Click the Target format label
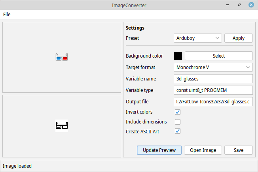This screenshot has height=172, width=258. point(140,67)
